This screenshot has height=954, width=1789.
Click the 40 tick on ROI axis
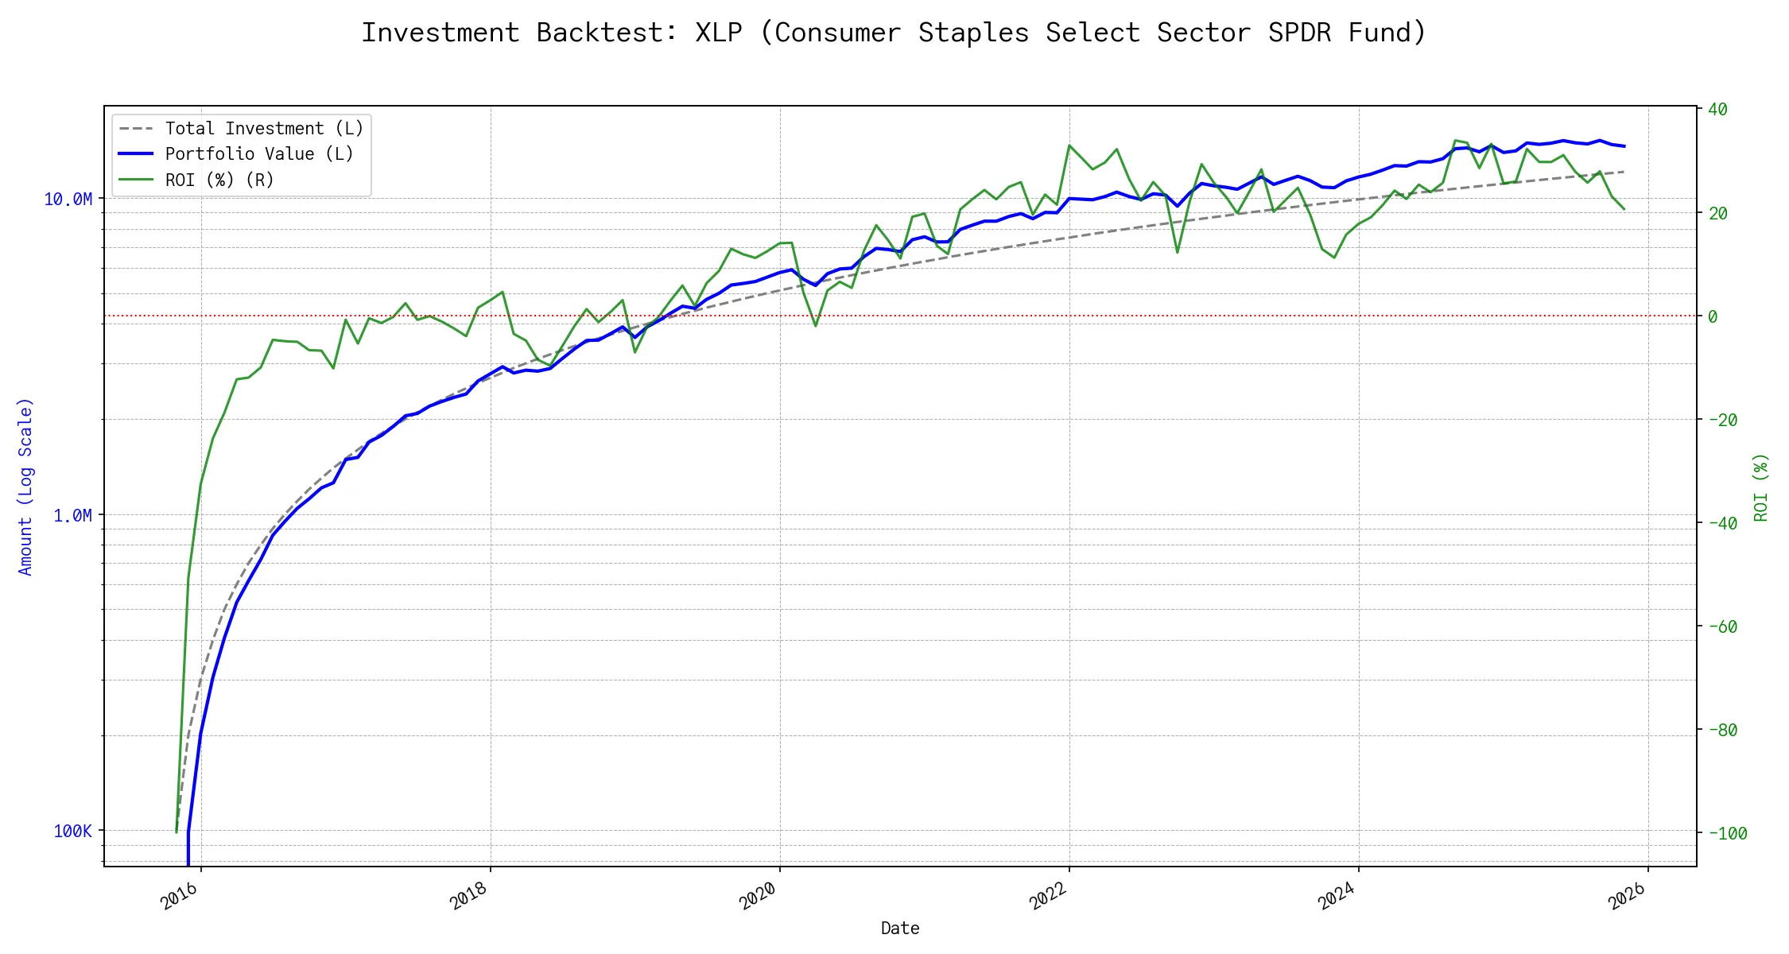pos(1717,110)
